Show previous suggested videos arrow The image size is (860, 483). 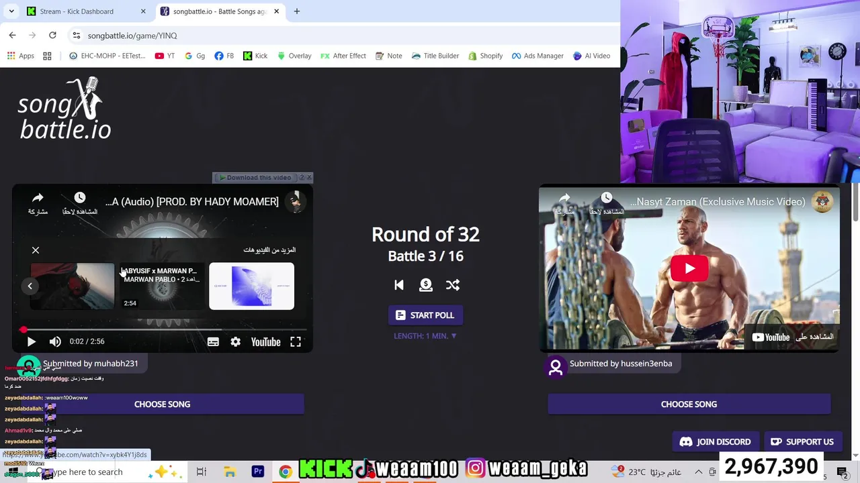coord(30,286)
